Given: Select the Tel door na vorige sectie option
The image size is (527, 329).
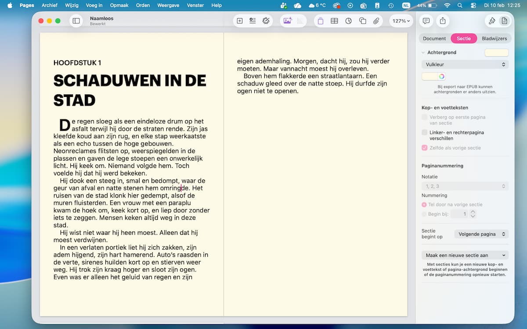Looking at the screenshot, I should point(424,204).
